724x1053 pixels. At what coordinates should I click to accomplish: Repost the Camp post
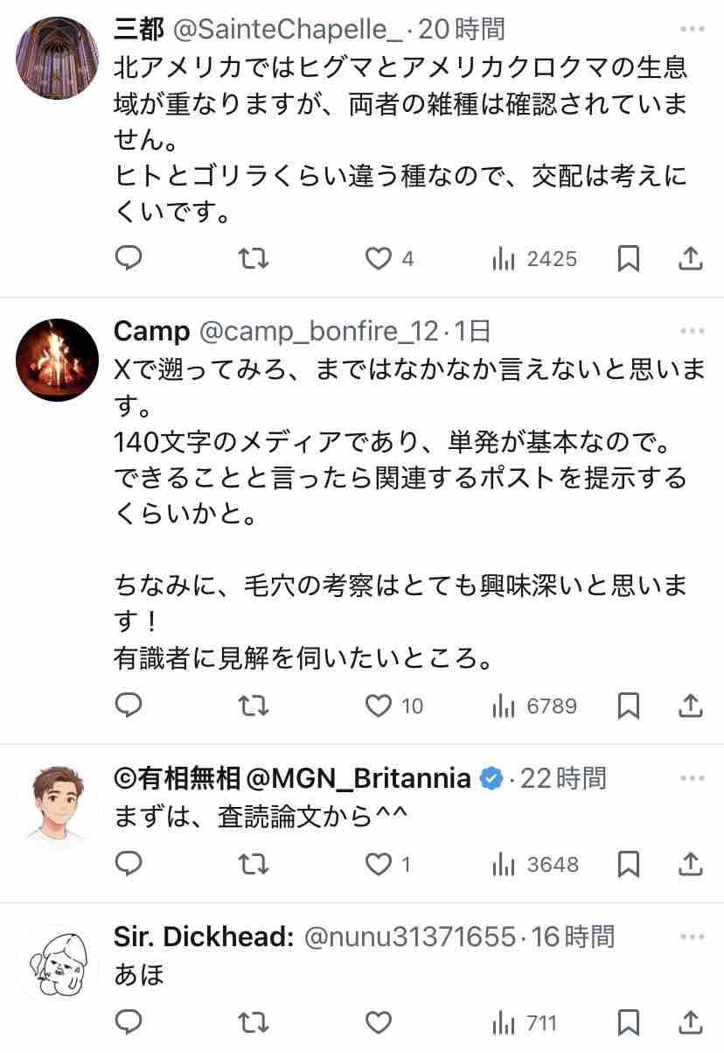tap(254, 706)
